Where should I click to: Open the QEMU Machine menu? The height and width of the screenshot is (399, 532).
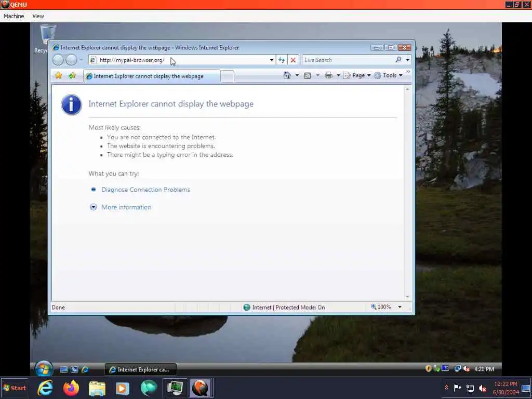[x=14, y=16]
